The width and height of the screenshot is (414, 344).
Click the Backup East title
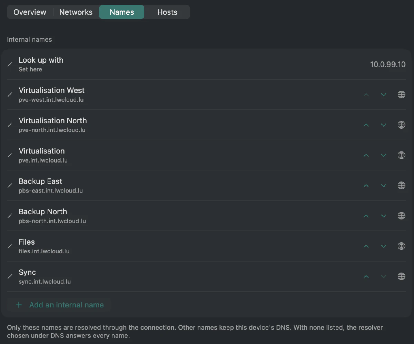coord(40,181)
